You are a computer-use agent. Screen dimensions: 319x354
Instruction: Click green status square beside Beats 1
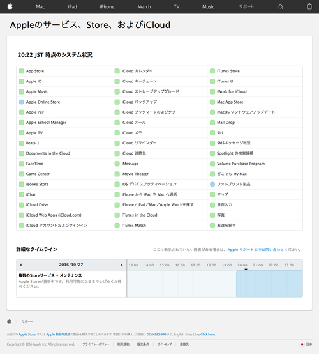point(22,143)
